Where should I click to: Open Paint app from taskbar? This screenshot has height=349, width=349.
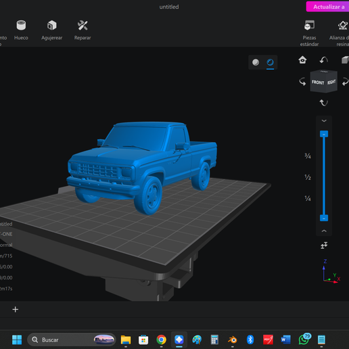197,340
